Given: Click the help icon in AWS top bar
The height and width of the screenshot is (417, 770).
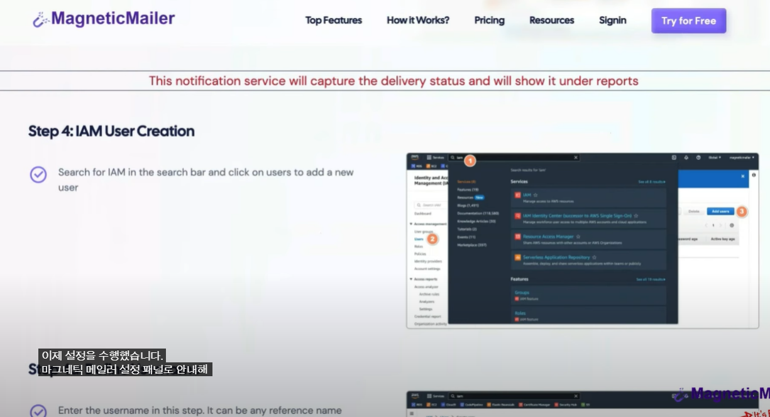Looking at the screenshot, I should tap(698, 158).
